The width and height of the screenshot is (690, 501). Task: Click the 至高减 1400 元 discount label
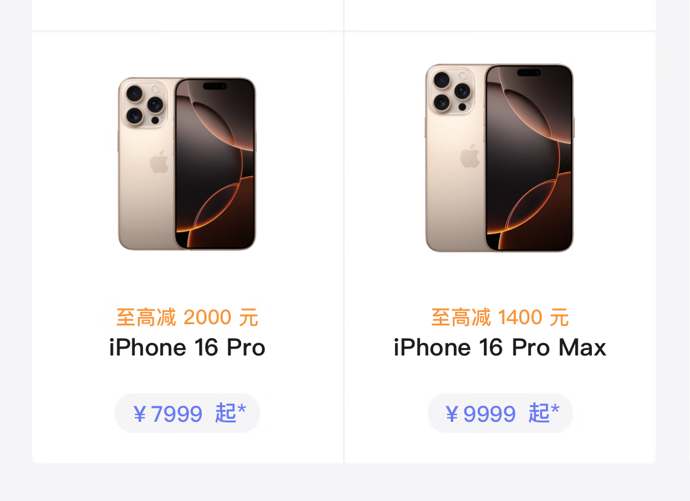point(500,317)
